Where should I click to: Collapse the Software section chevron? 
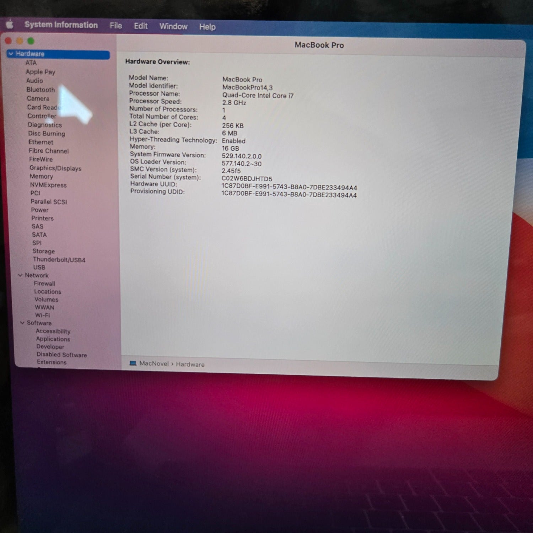click(x=22, y=323)
